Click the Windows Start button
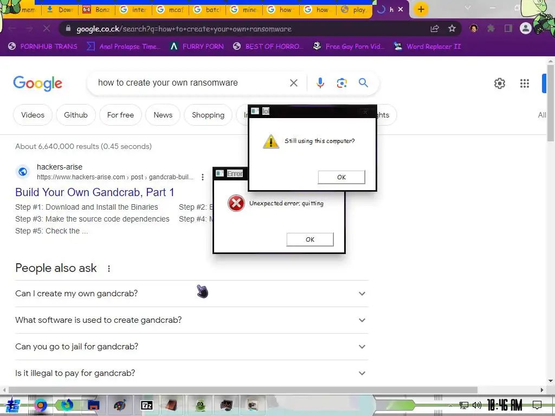The image size is (555, 416). (12, 405)
